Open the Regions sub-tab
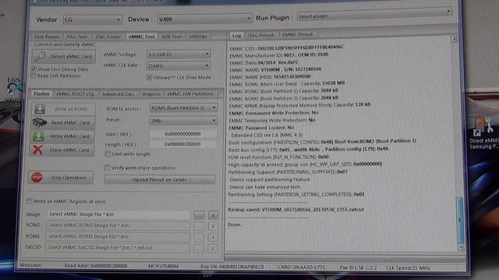Image resolution: width=499 pixels, height=280 pixels. (151, 94)
